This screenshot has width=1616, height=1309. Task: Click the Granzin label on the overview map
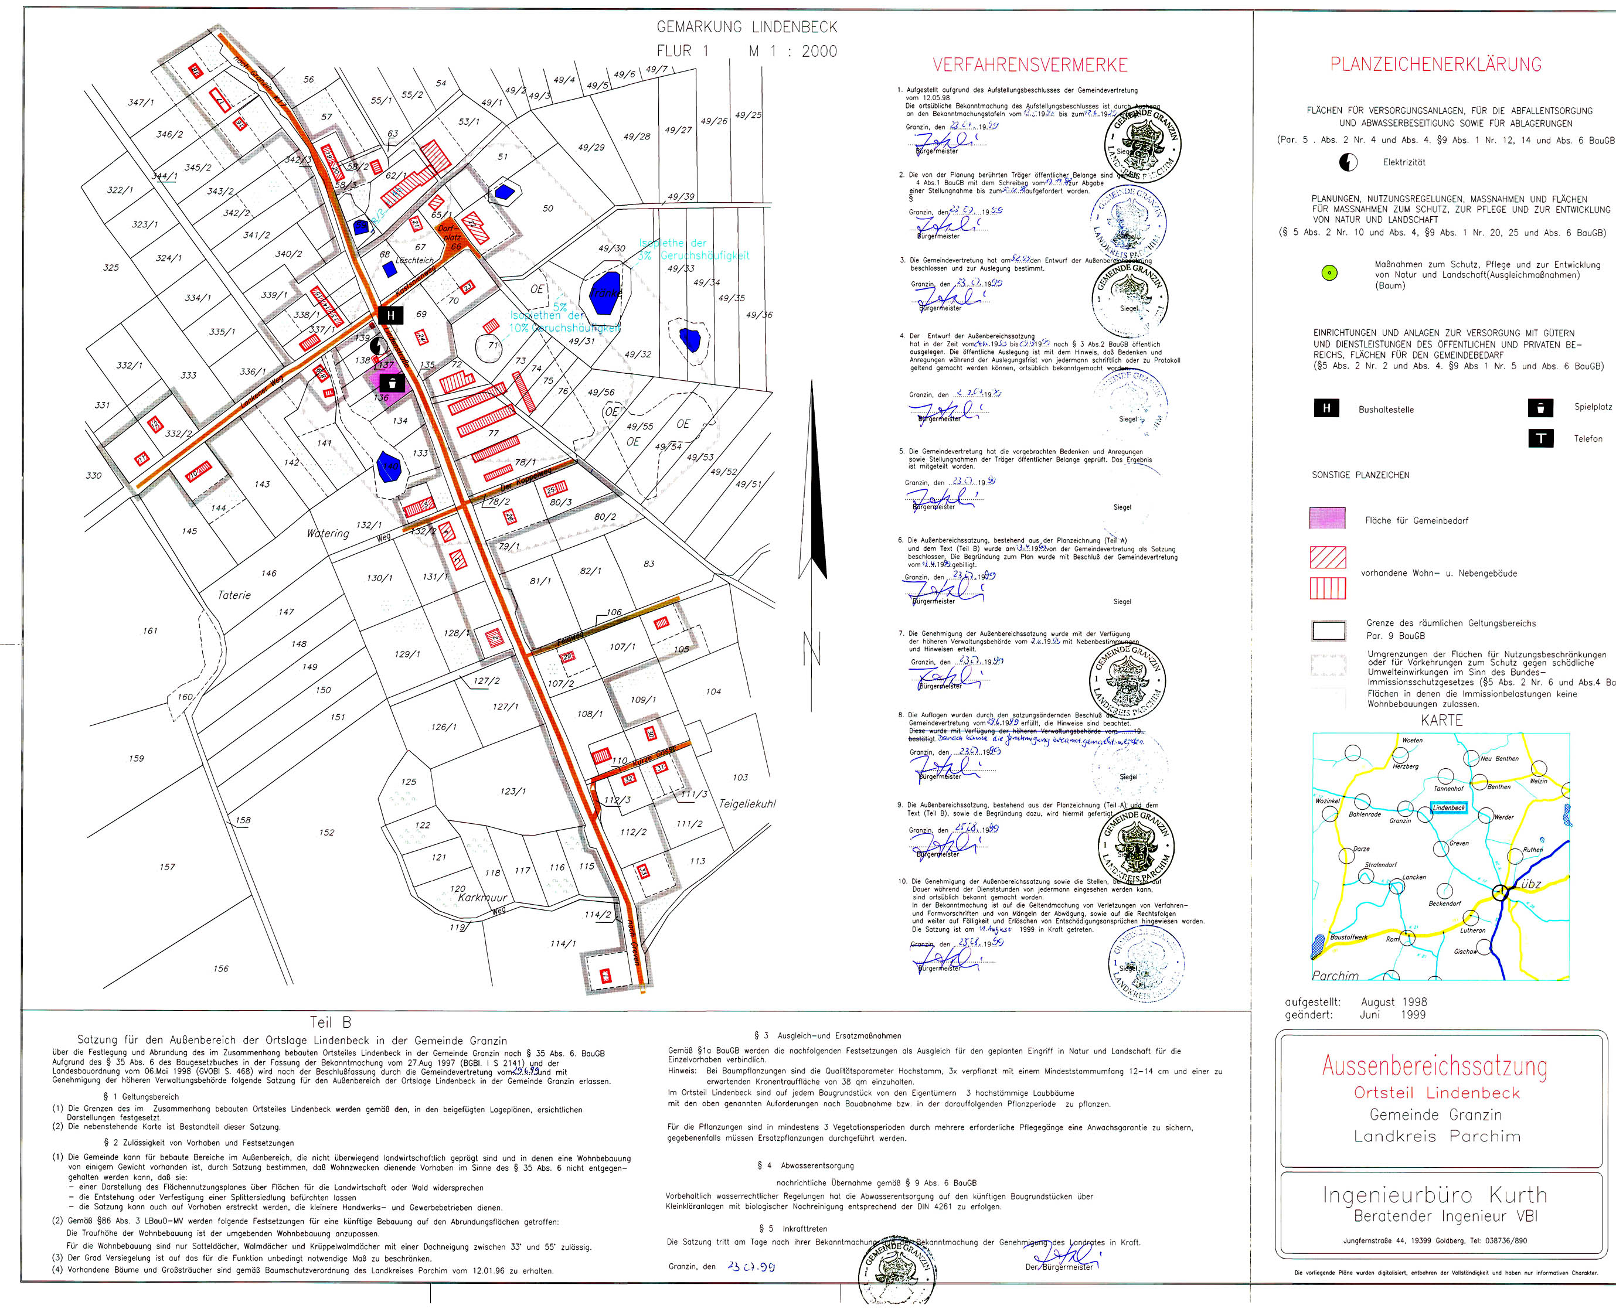tap(1400, 820)
